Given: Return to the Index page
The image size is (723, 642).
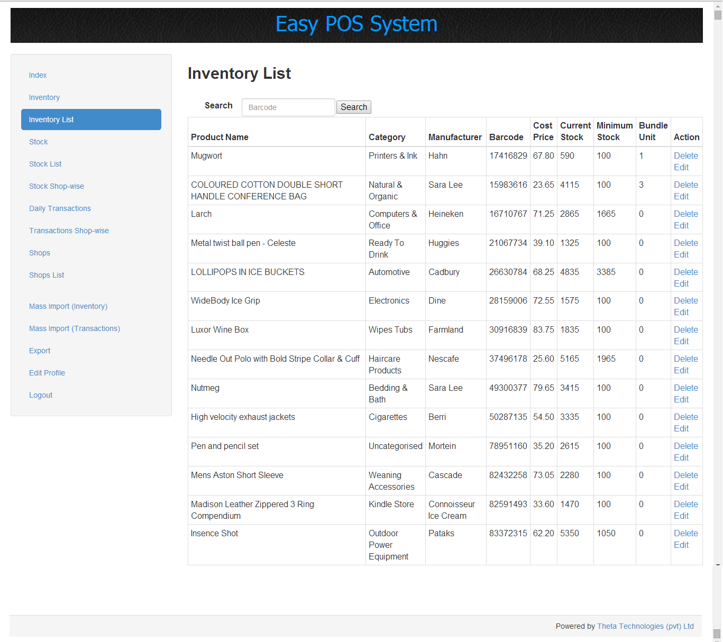Looking at the screenshot, I should pyautogui.click(x=38, y=75).
